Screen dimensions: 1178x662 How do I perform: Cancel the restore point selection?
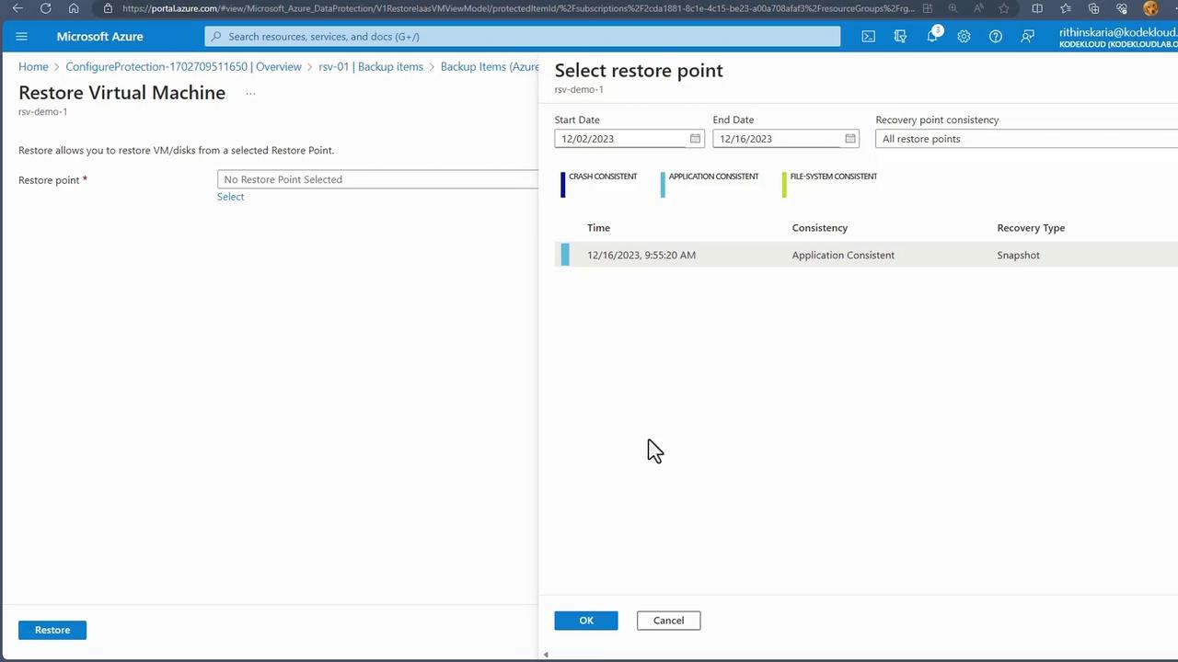click(668, 621)
